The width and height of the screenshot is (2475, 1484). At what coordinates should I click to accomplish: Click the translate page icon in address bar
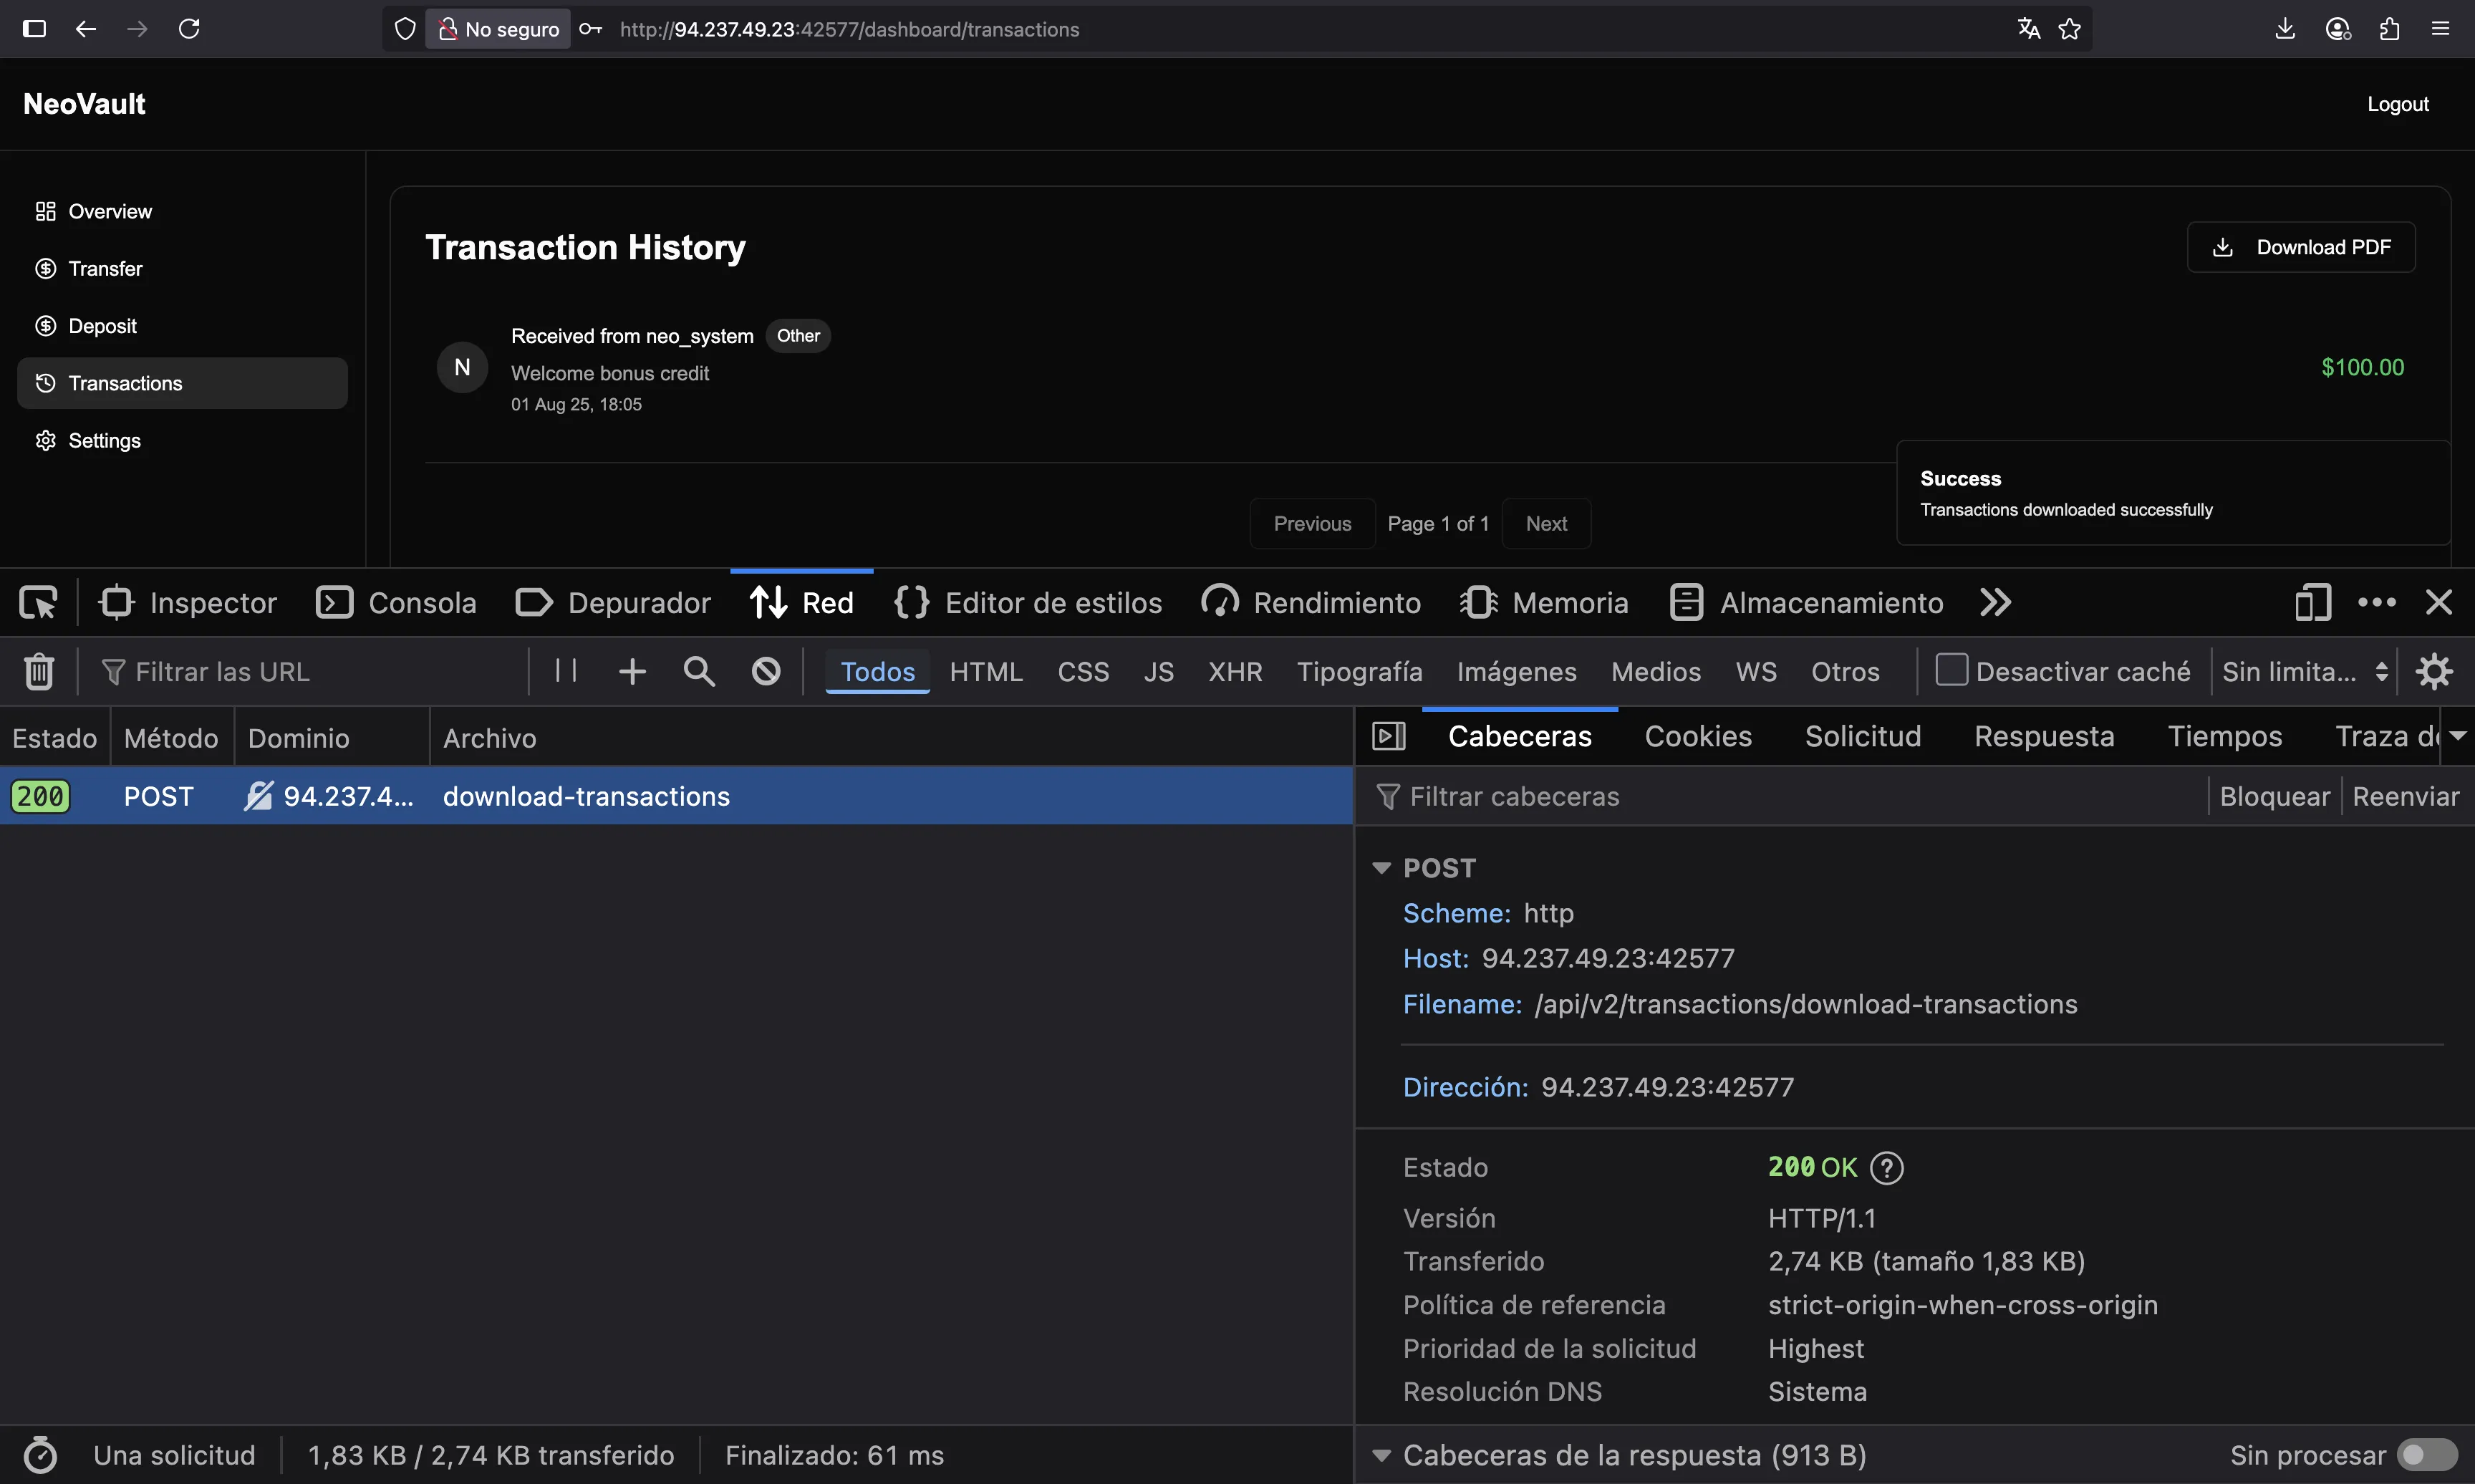[x=2028, y=29]
